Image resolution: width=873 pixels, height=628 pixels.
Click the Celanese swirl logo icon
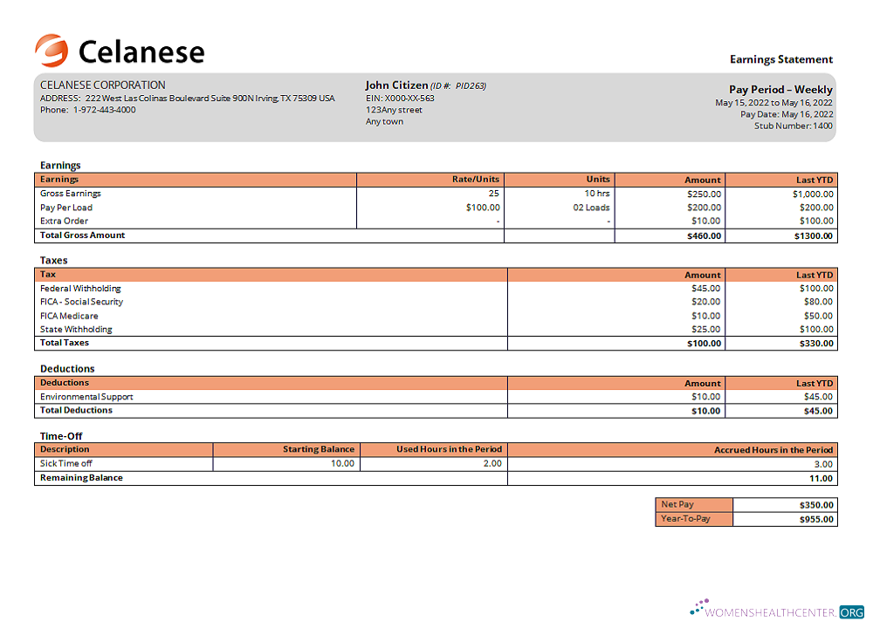pyautogui.click(x=52, y=50)
